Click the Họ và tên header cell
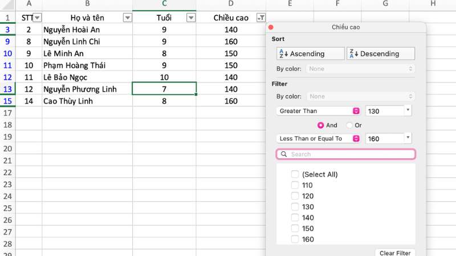Viewport: 456px width, 256px height. (x=87, y=18)
